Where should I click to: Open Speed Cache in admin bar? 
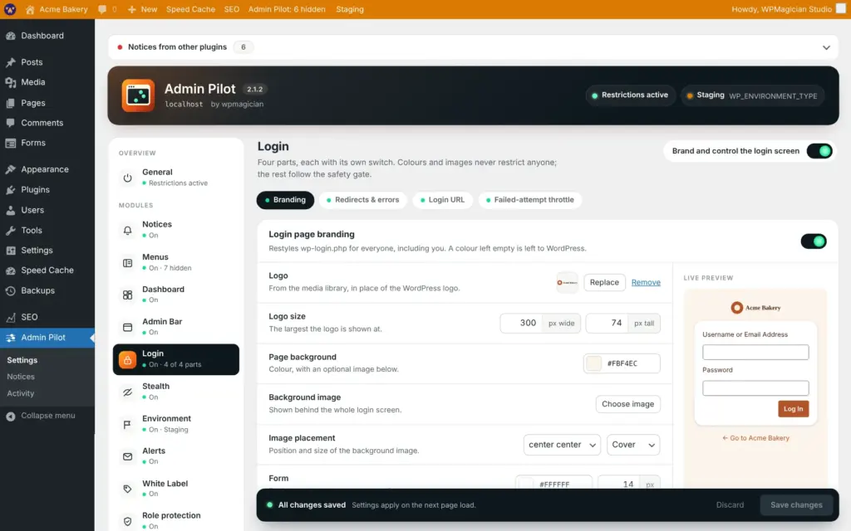point(190,9)
